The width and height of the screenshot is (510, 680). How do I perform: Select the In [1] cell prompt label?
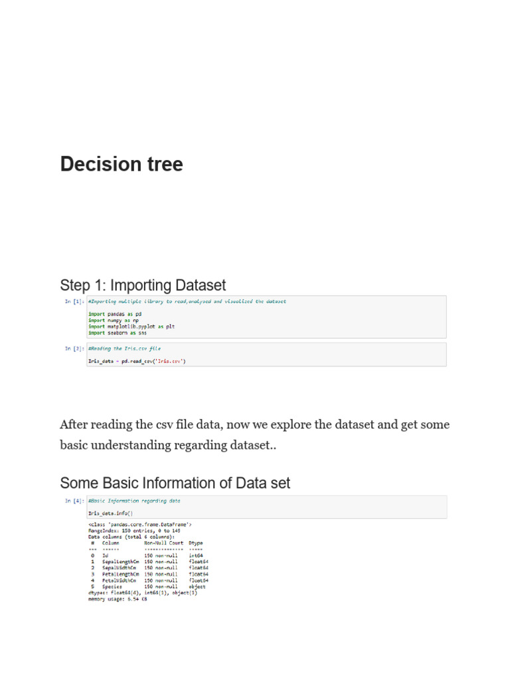click(x=74, y=301)
